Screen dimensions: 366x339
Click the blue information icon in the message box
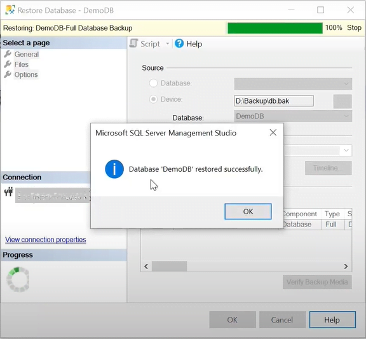[x=114, y=169]
